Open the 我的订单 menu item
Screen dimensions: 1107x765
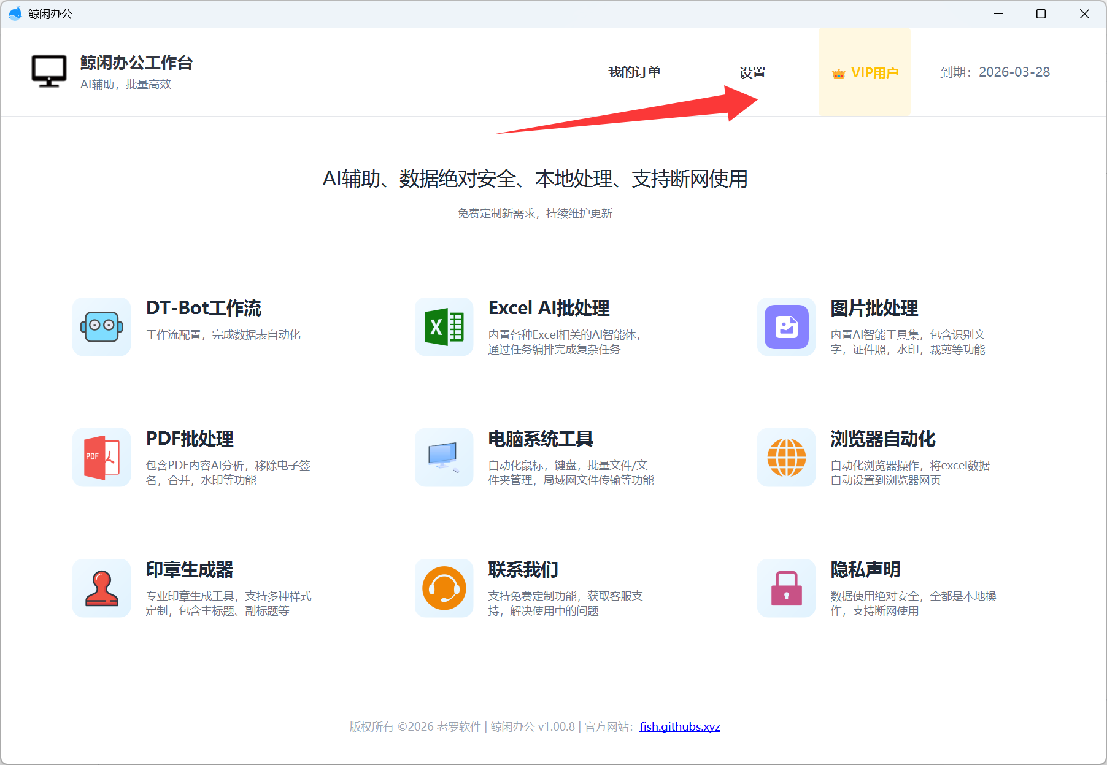[634, 72]
